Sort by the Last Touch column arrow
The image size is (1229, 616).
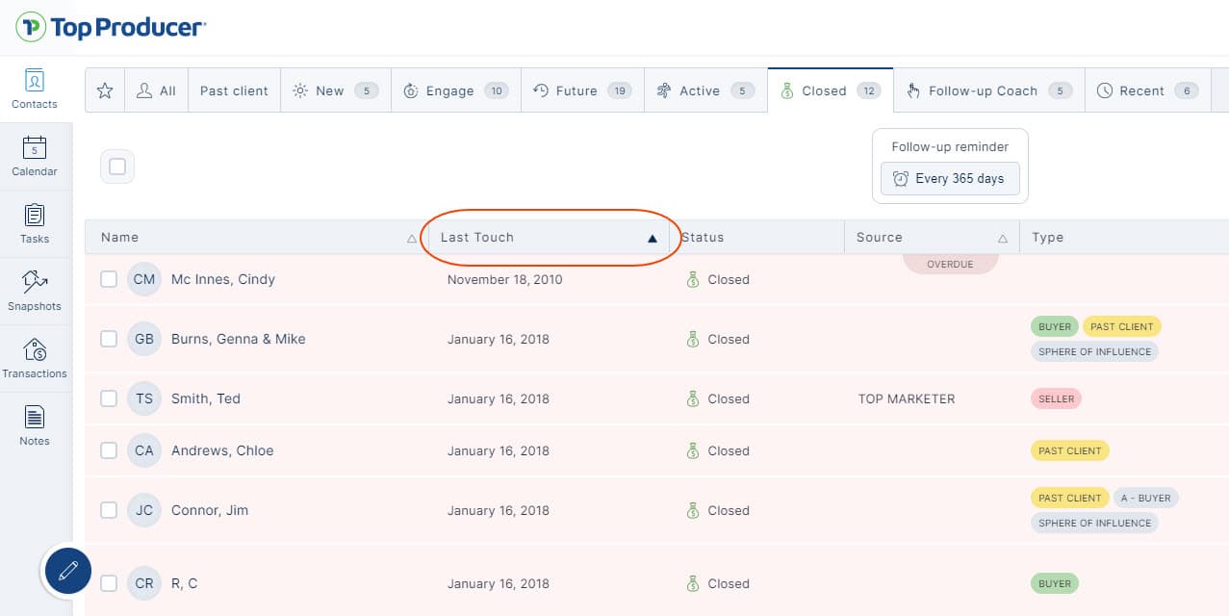click(652, 239)
